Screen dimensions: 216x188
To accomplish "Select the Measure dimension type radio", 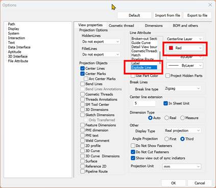I will [182, 118].
